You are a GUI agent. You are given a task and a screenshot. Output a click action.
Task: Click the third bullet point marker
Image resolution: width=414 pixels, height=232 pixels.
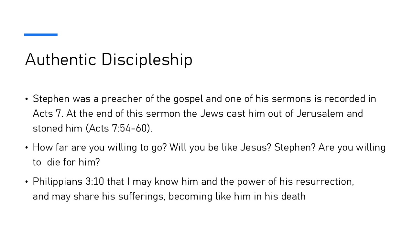click(27, 182)
